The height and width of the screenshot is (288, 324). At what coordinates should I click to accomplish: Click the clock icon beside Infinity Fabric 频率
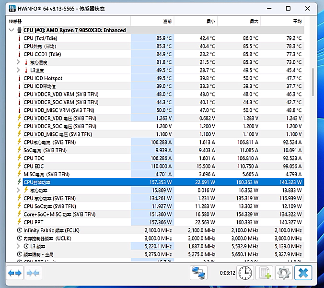pyautogui.click(x=19, y=230)
